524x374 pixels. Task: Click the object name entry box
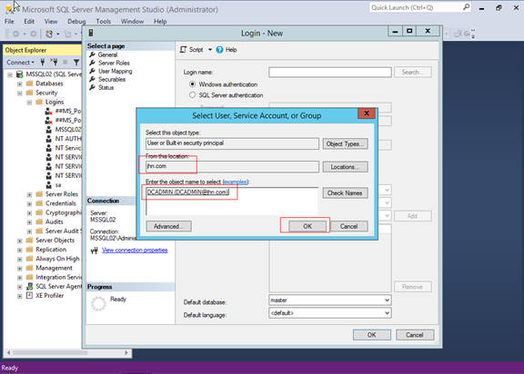click(232, 201)
